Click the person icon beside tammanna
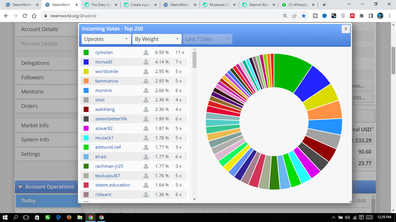 (146, 81)
